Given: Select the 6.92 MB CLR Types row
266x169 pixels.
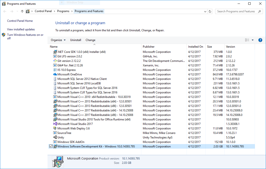Looking at the screenshot, I should [152, 88].
